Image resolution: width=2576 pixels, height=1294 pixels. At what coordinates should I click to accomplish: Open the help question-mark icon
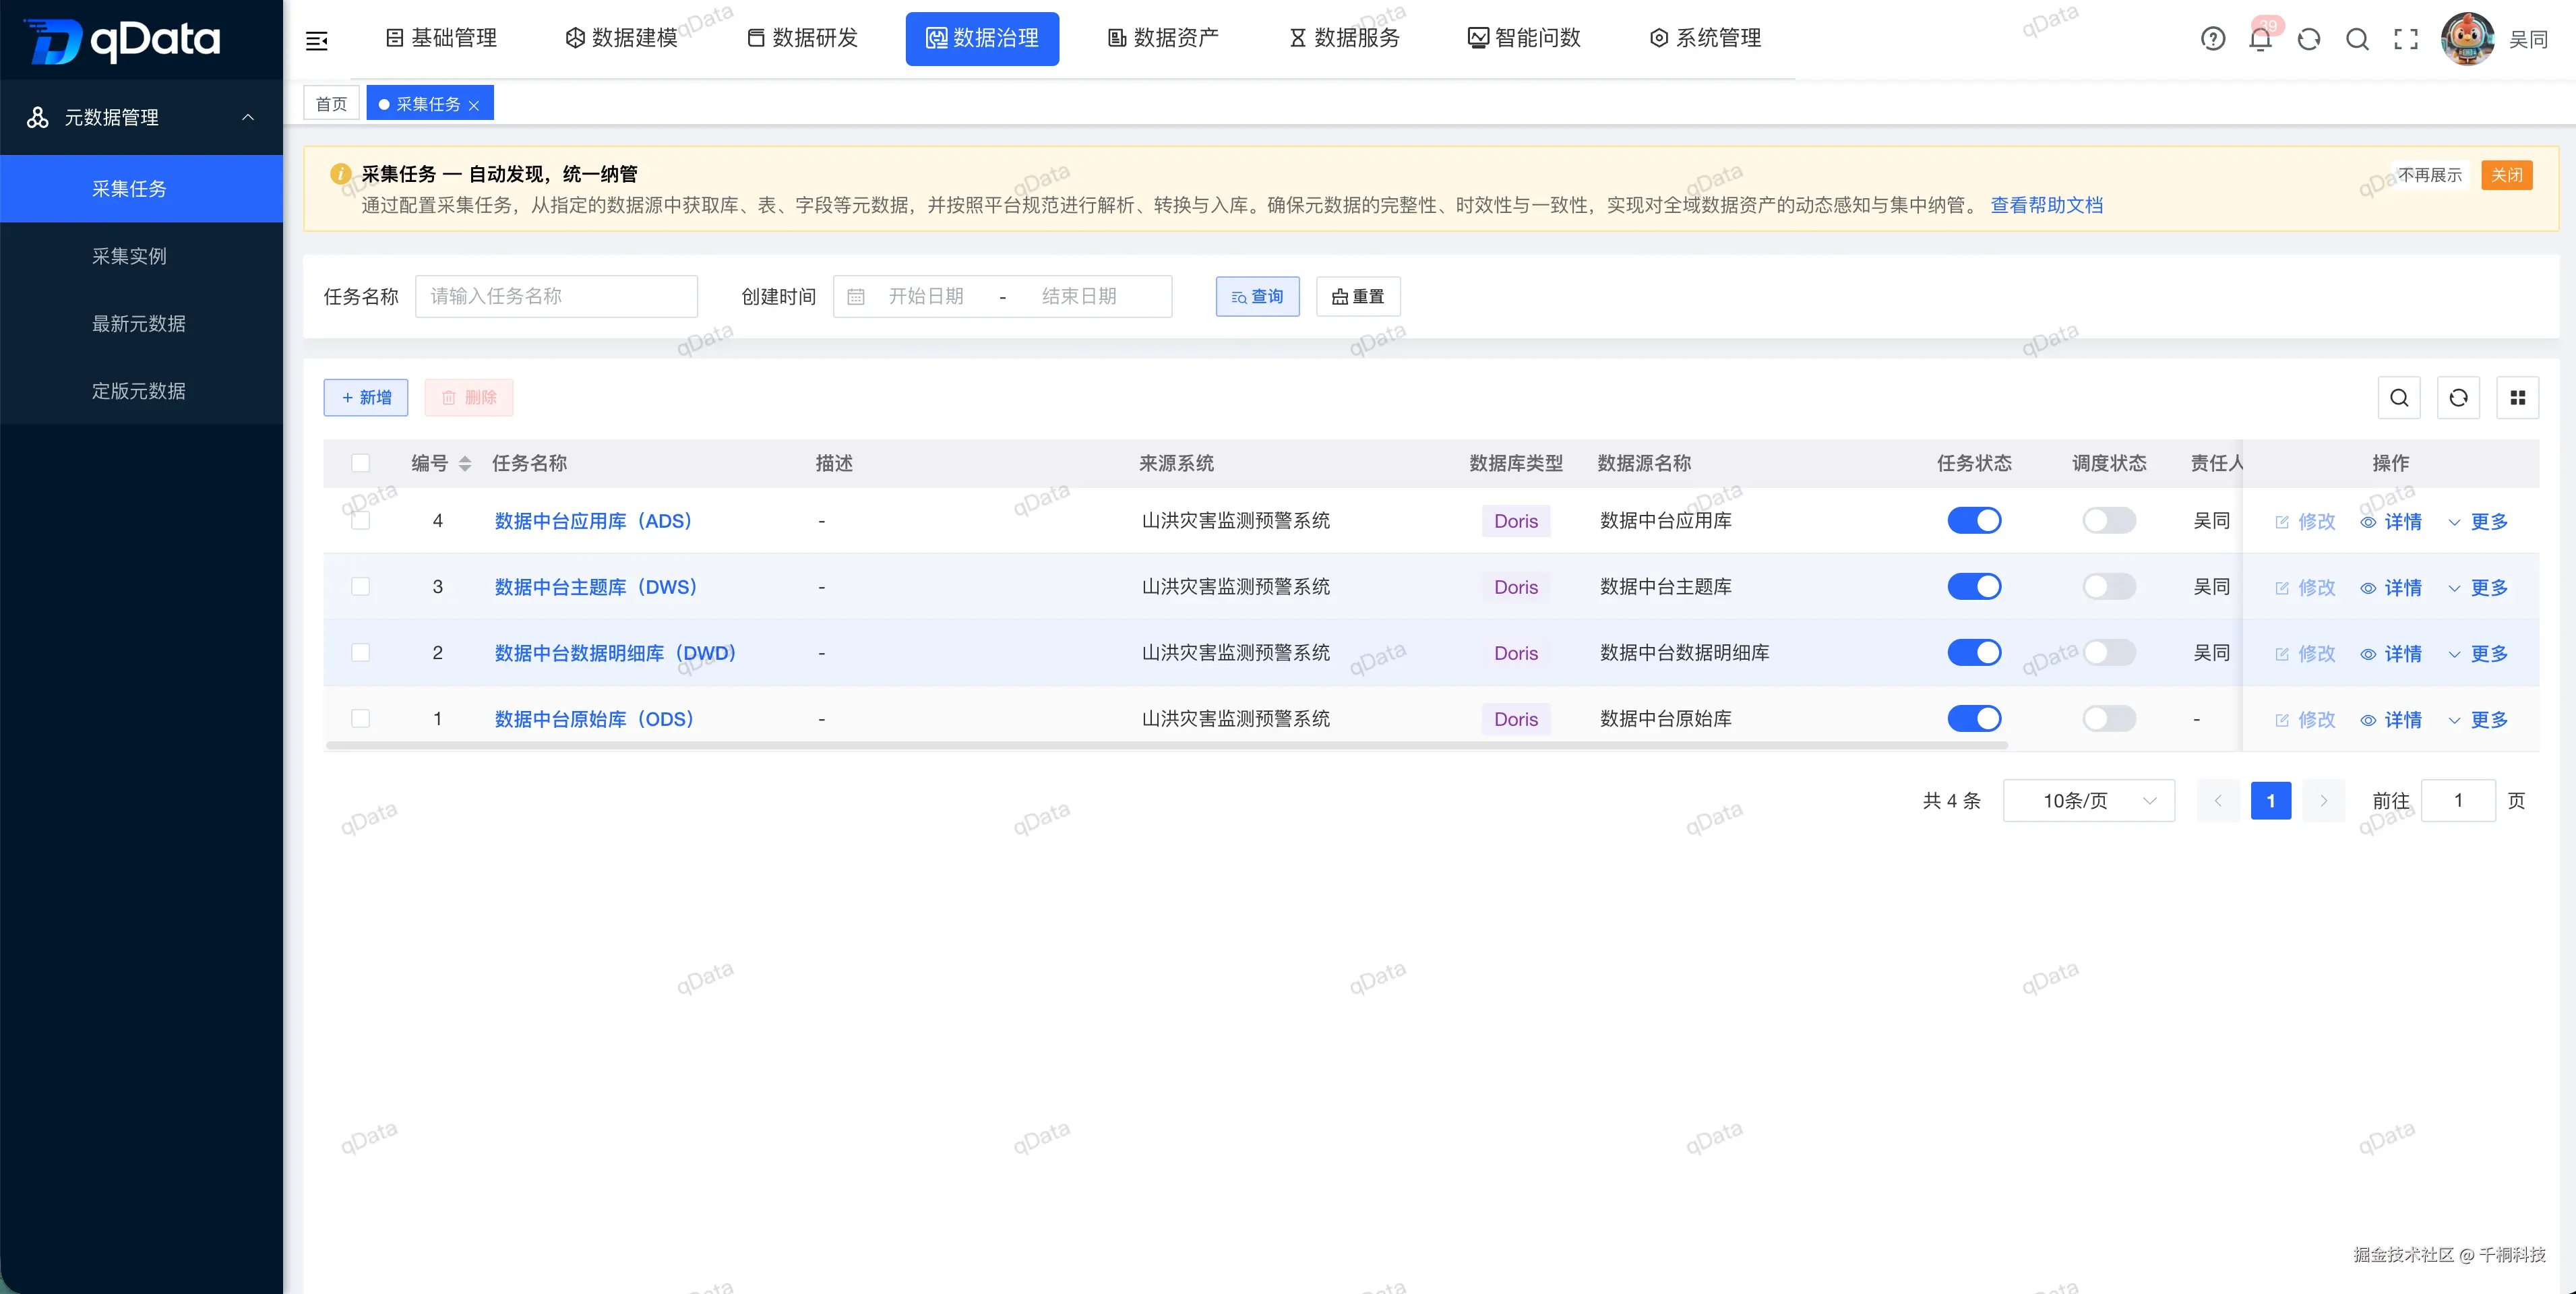click(2213, 39)
